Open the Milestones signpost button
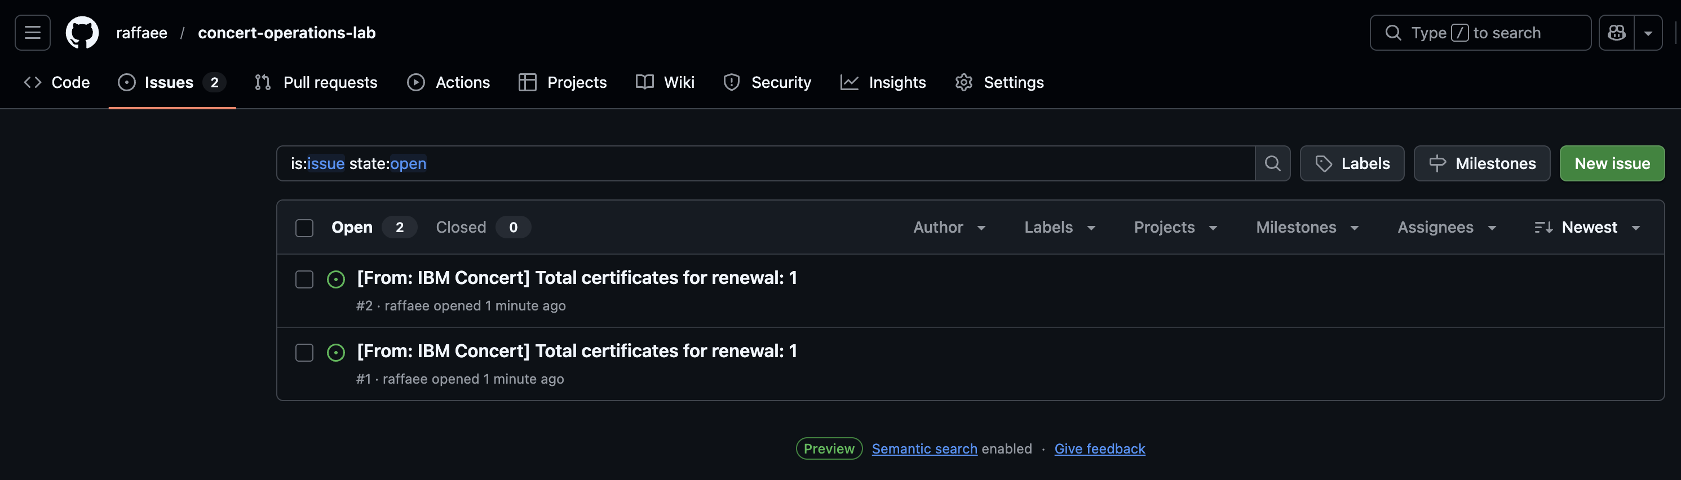Viewport: 1681px width, 480px height. 1481,163
